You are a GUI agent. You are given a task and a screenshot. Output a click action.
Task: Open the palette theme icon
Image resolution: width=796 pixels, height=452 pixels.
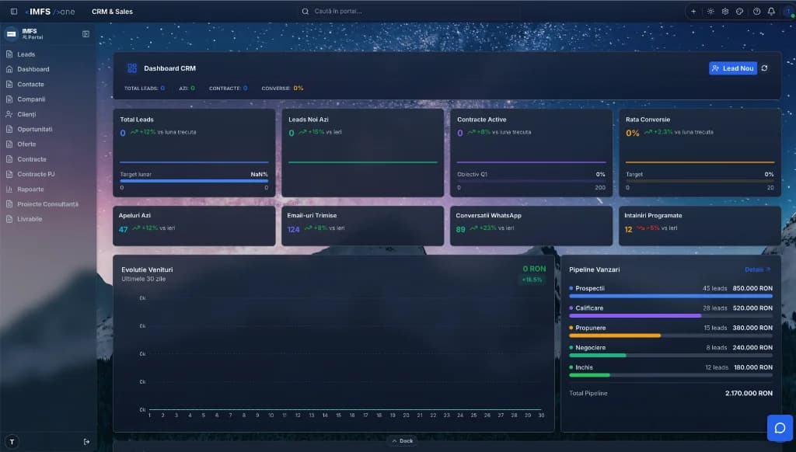coord(740,11)
